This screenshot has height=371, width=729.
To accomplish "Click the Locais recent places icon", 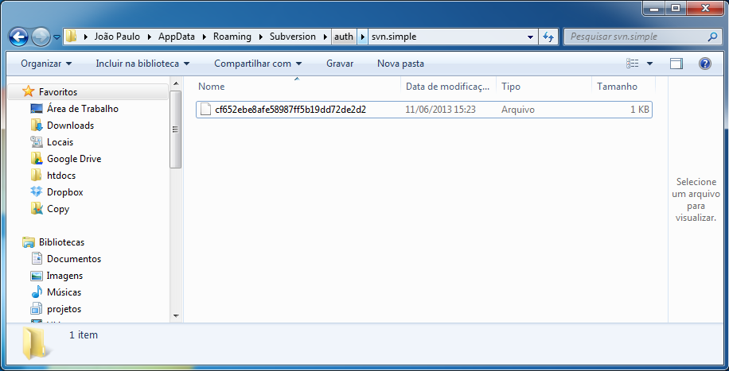I will 37,141.
